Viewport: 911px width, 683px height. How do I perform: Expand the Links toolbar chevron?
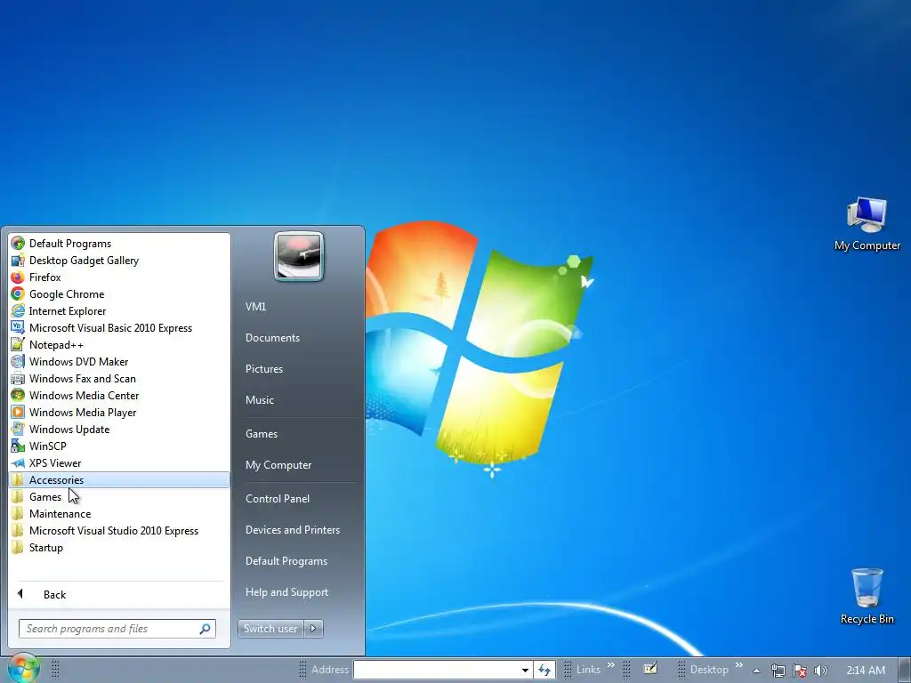point(610,665)
